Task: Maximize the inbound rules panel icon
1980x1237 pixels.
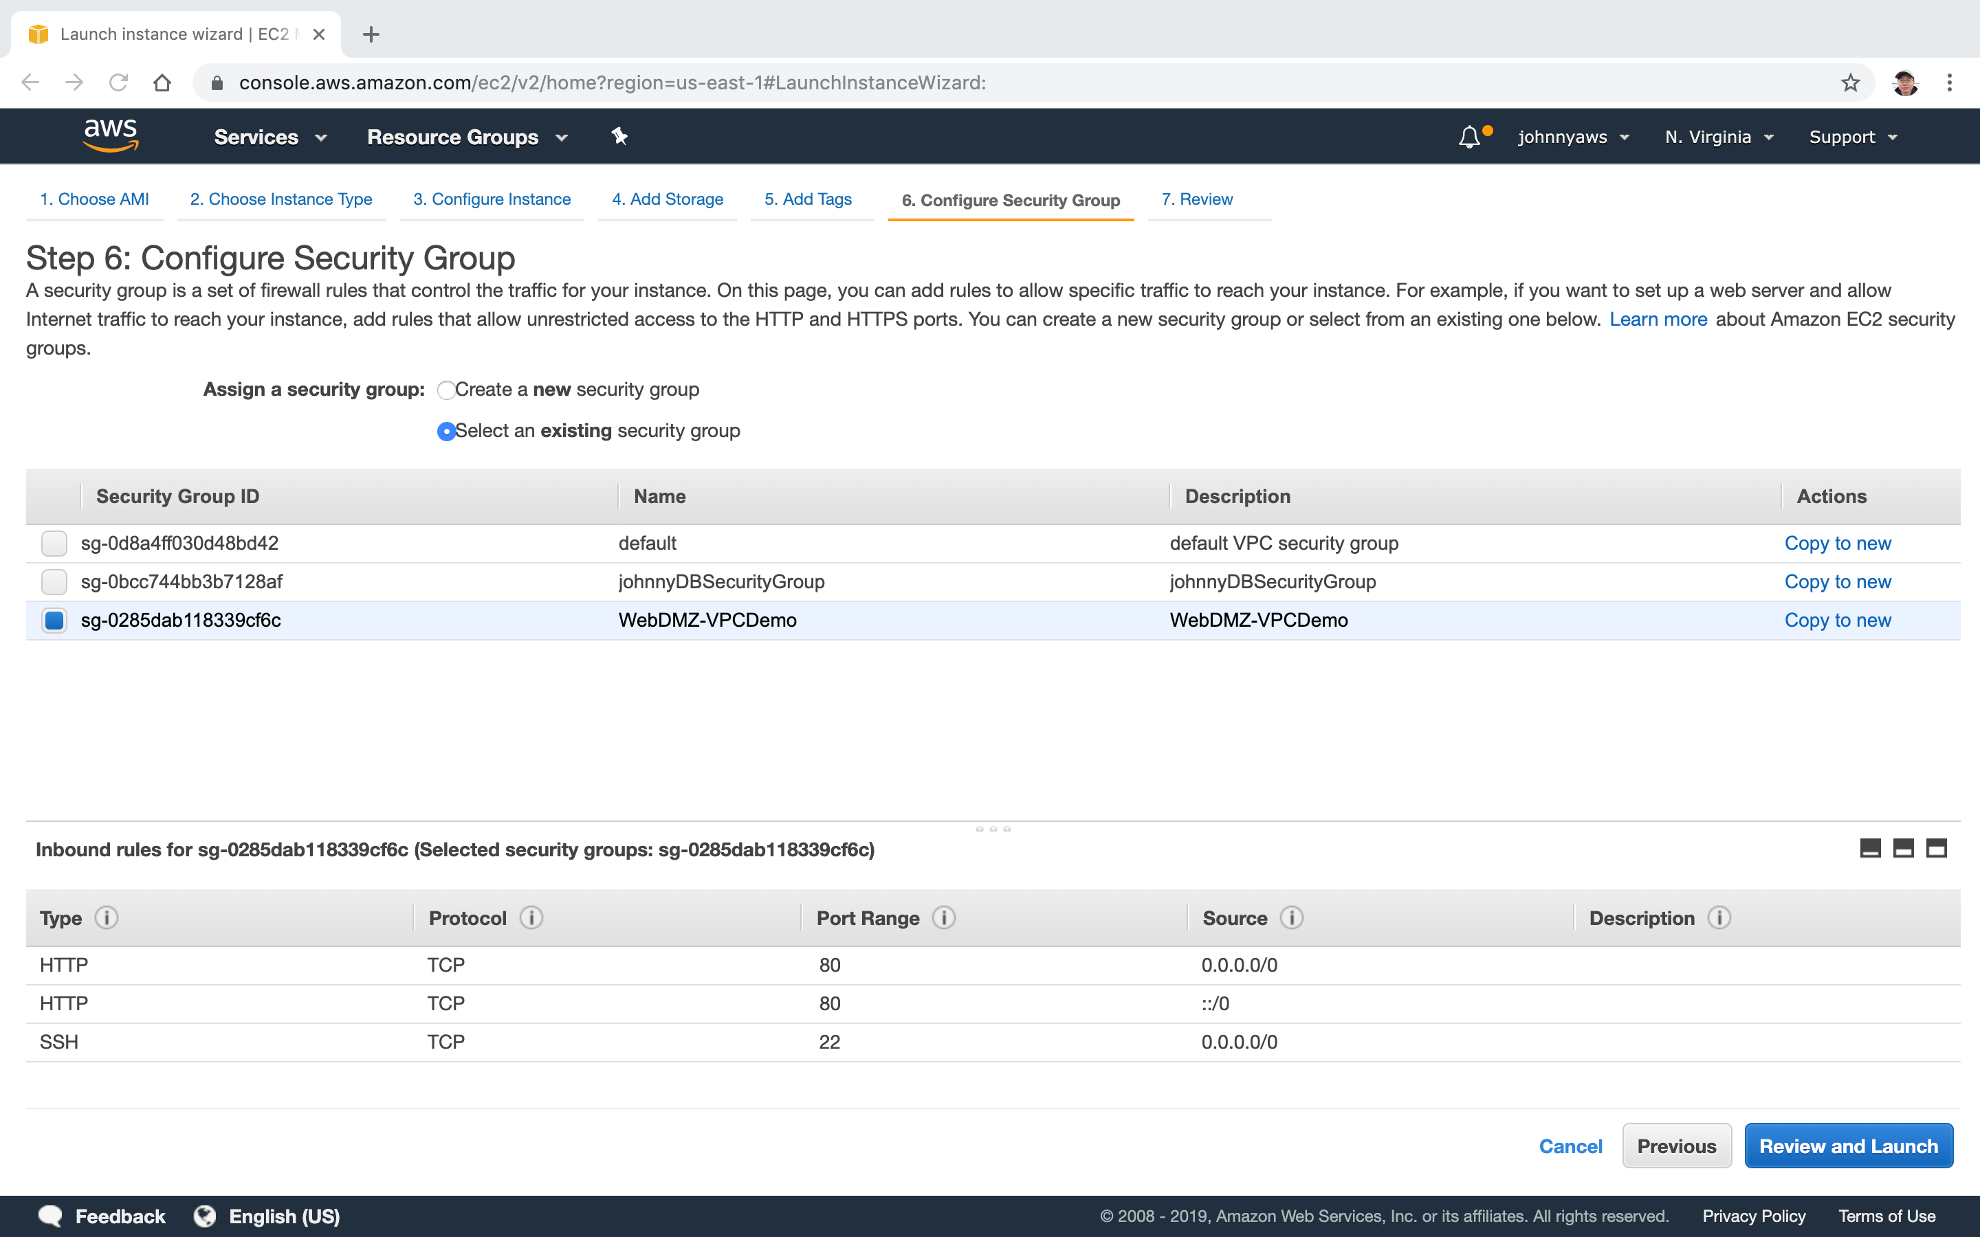Action: pyautogui.click(x=1937, y=849)
